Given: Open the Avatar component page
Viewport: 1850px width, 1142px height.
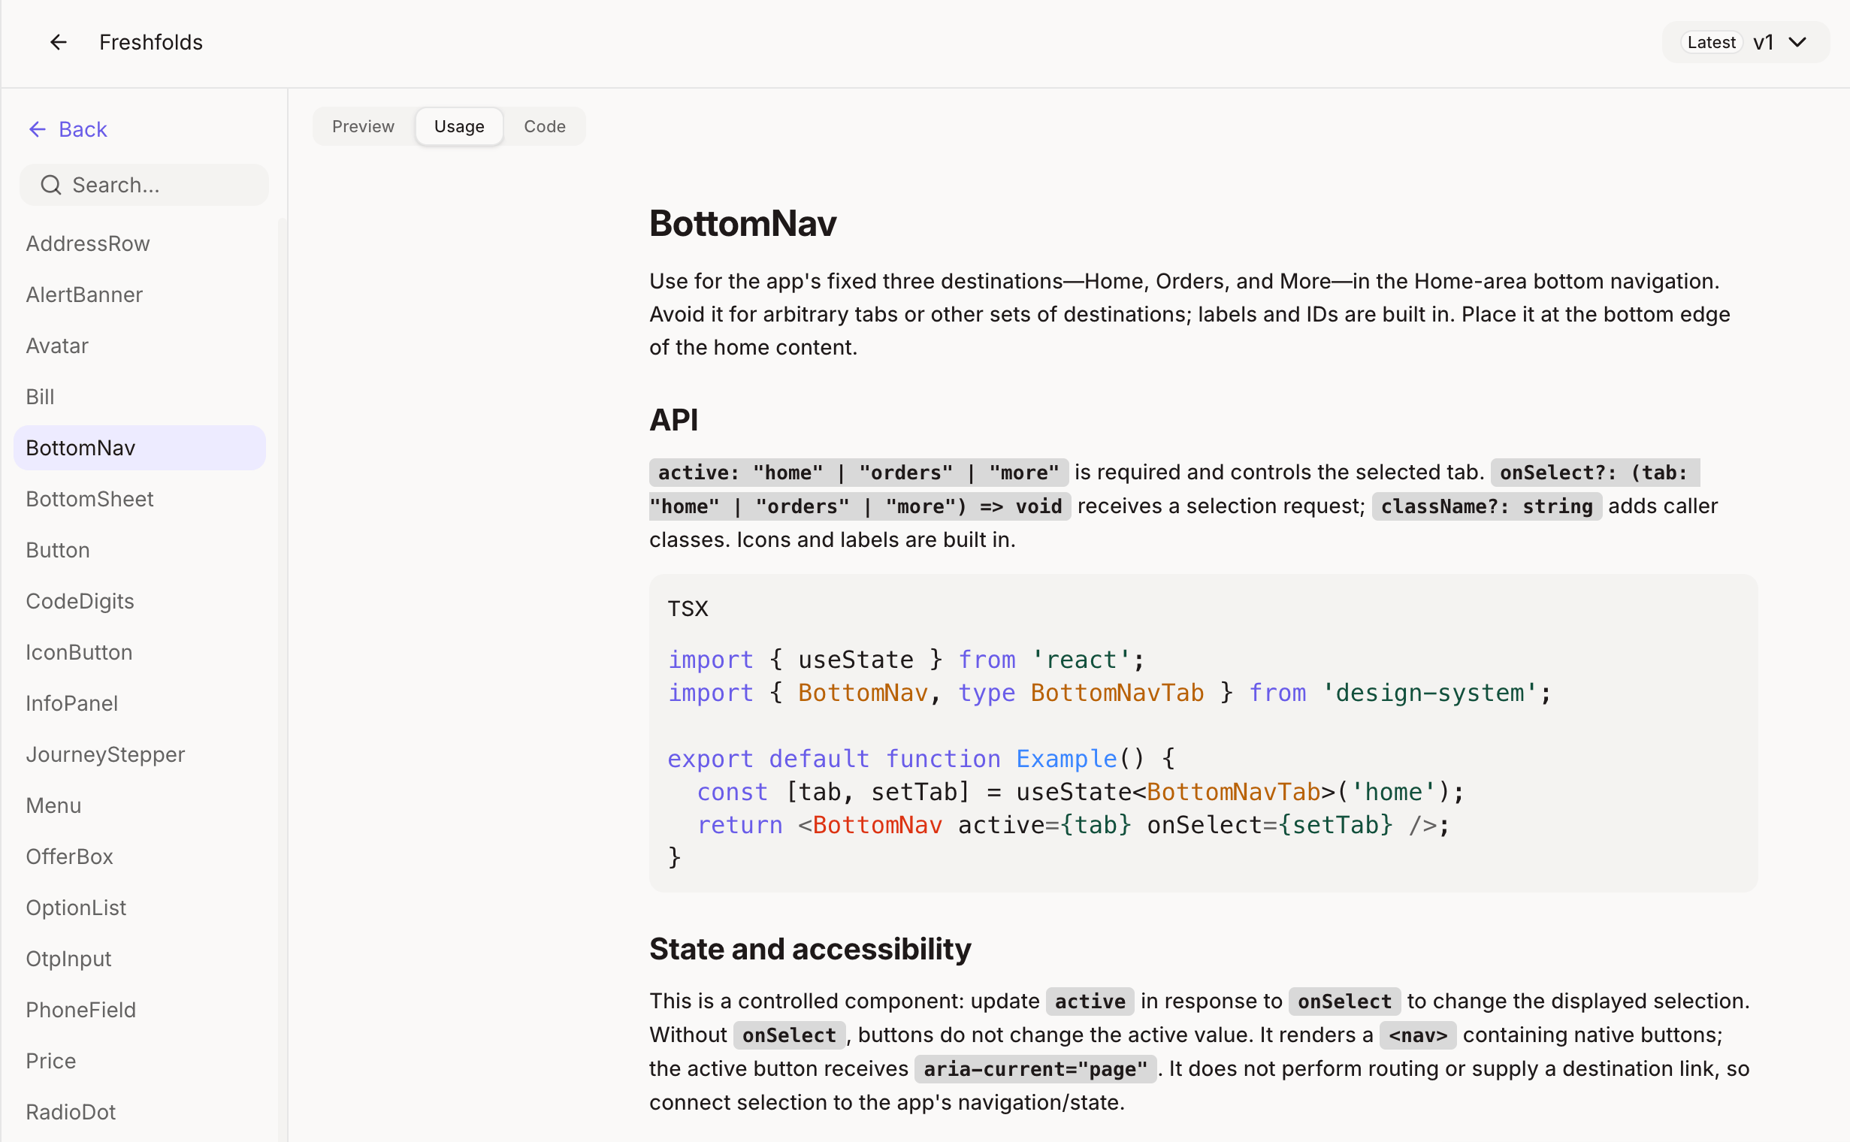Looking at the screenshot, I should coord(140,346).
